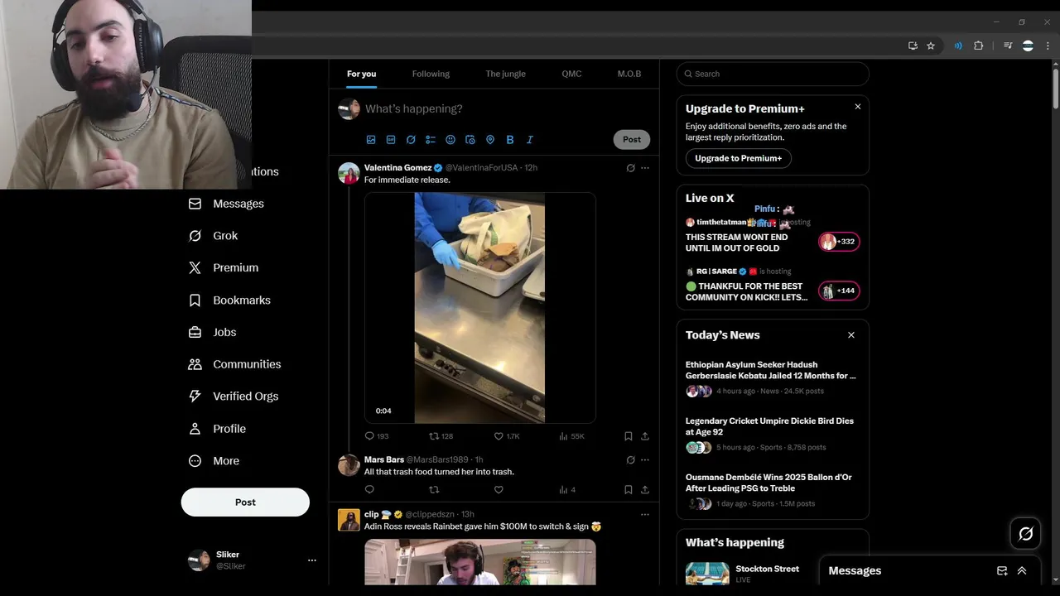Close the Today's News panel

click(x=851, y=335)
